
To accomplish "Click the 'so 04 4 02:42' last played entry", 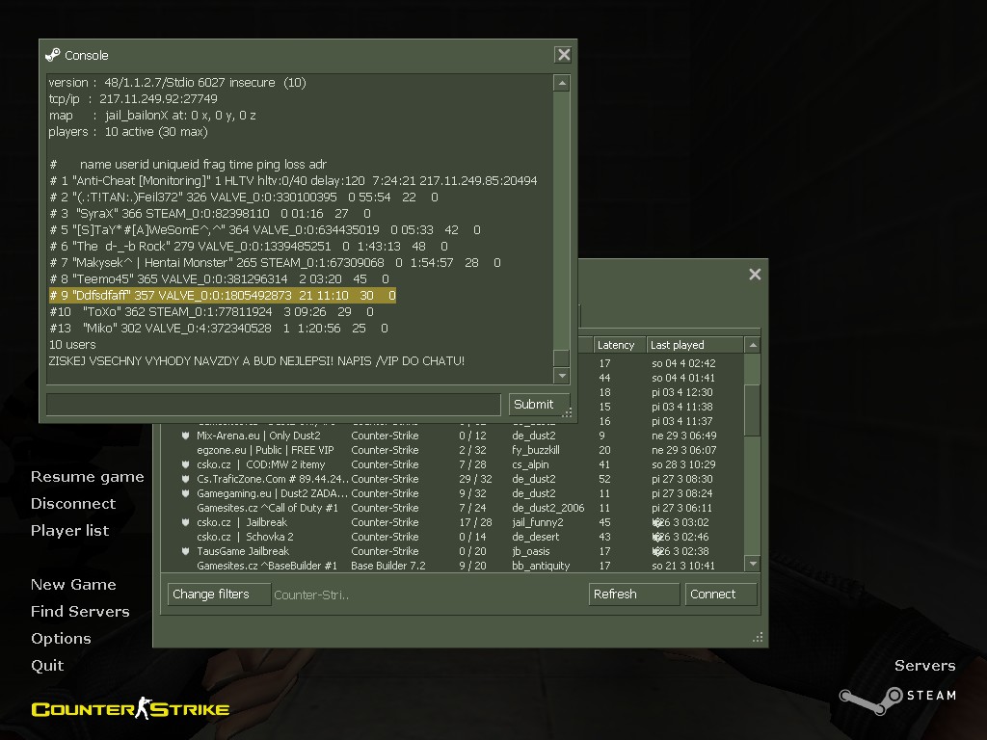I will [683, 363].
